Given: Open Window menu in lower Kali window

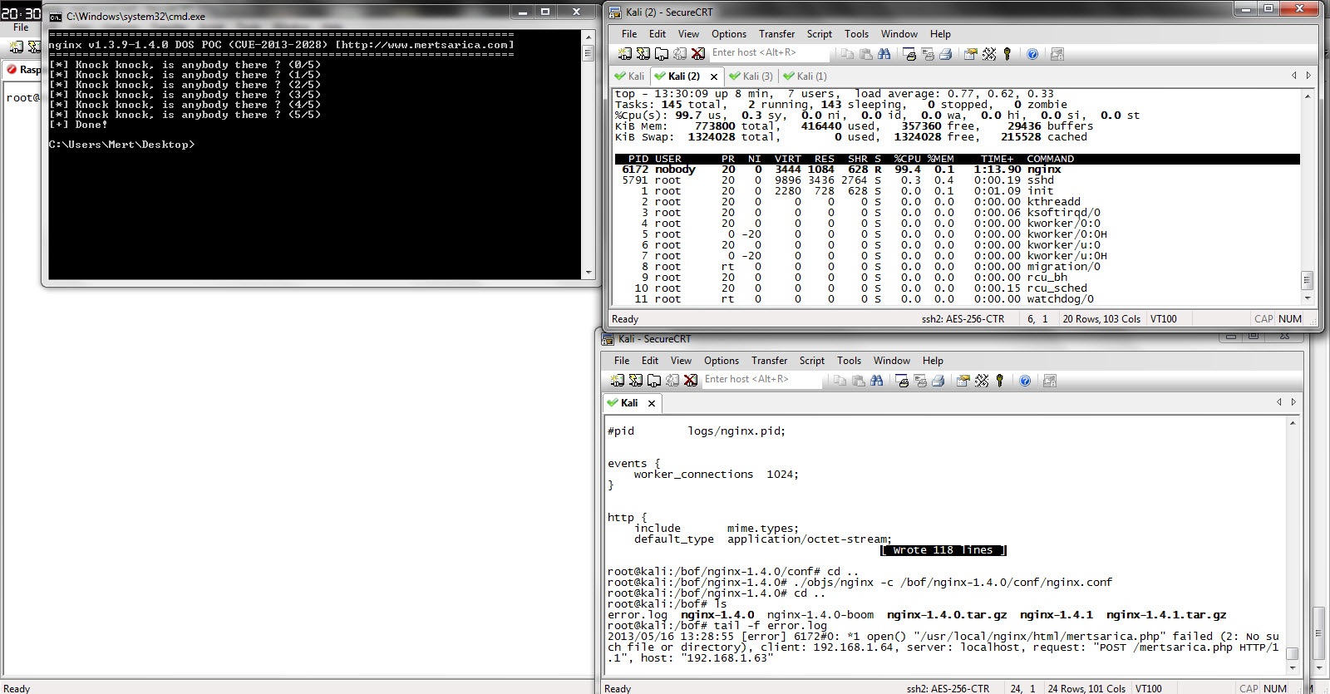Looking at the screenshot, I should coord(891,361).
